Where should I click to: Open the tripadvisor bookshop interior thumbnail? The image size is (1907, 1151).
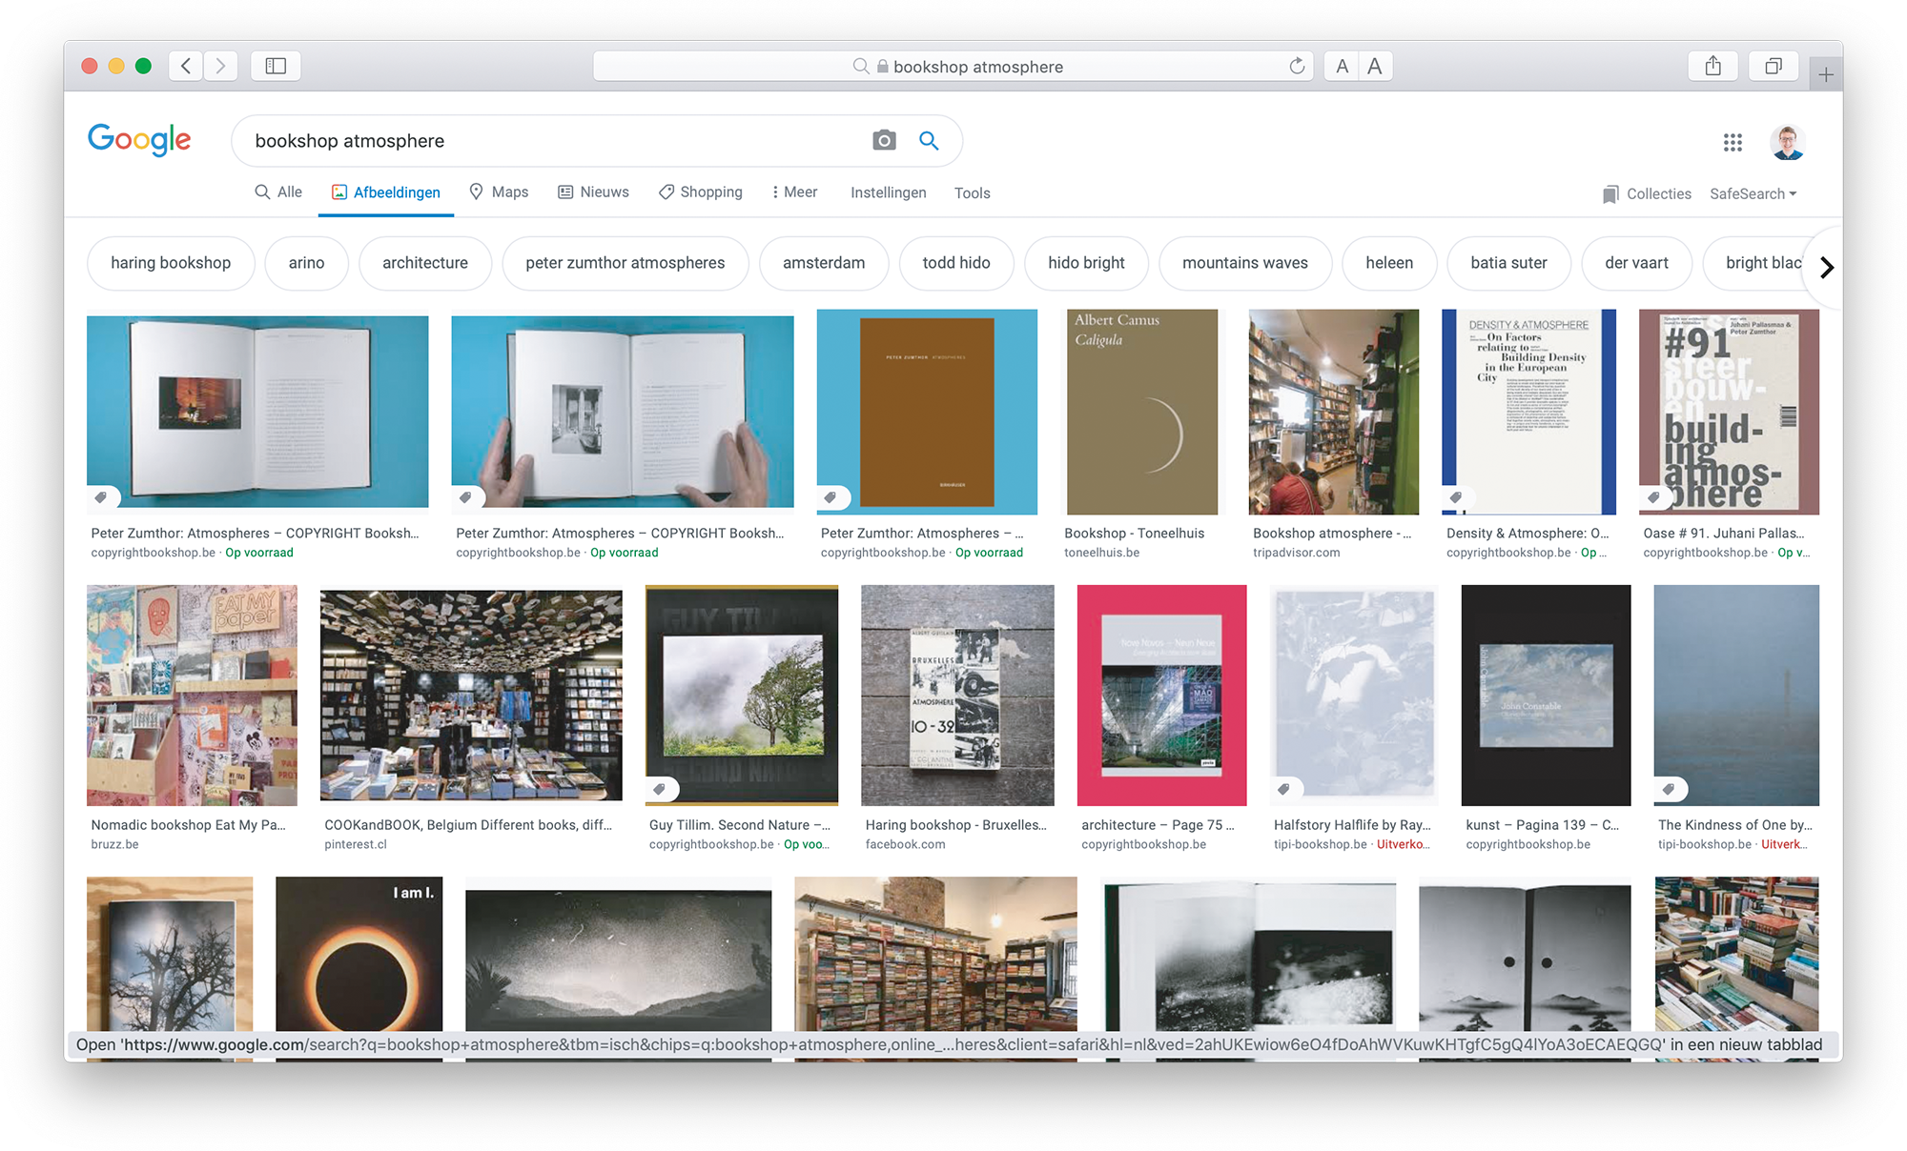[1333, 412]
